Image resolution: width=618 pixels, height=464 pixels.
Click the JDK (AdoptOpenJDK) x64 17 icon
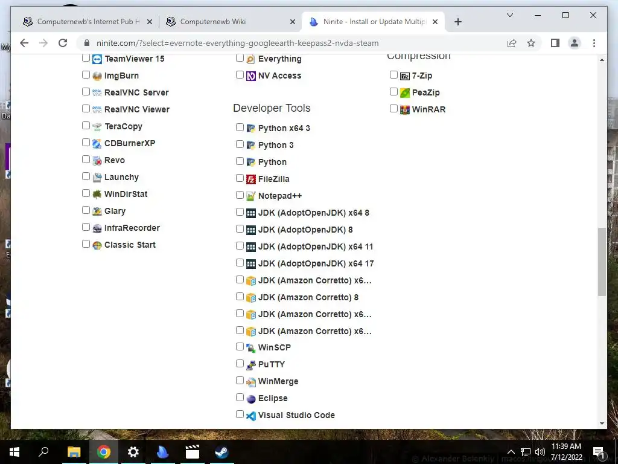click(x=250, y=263)
